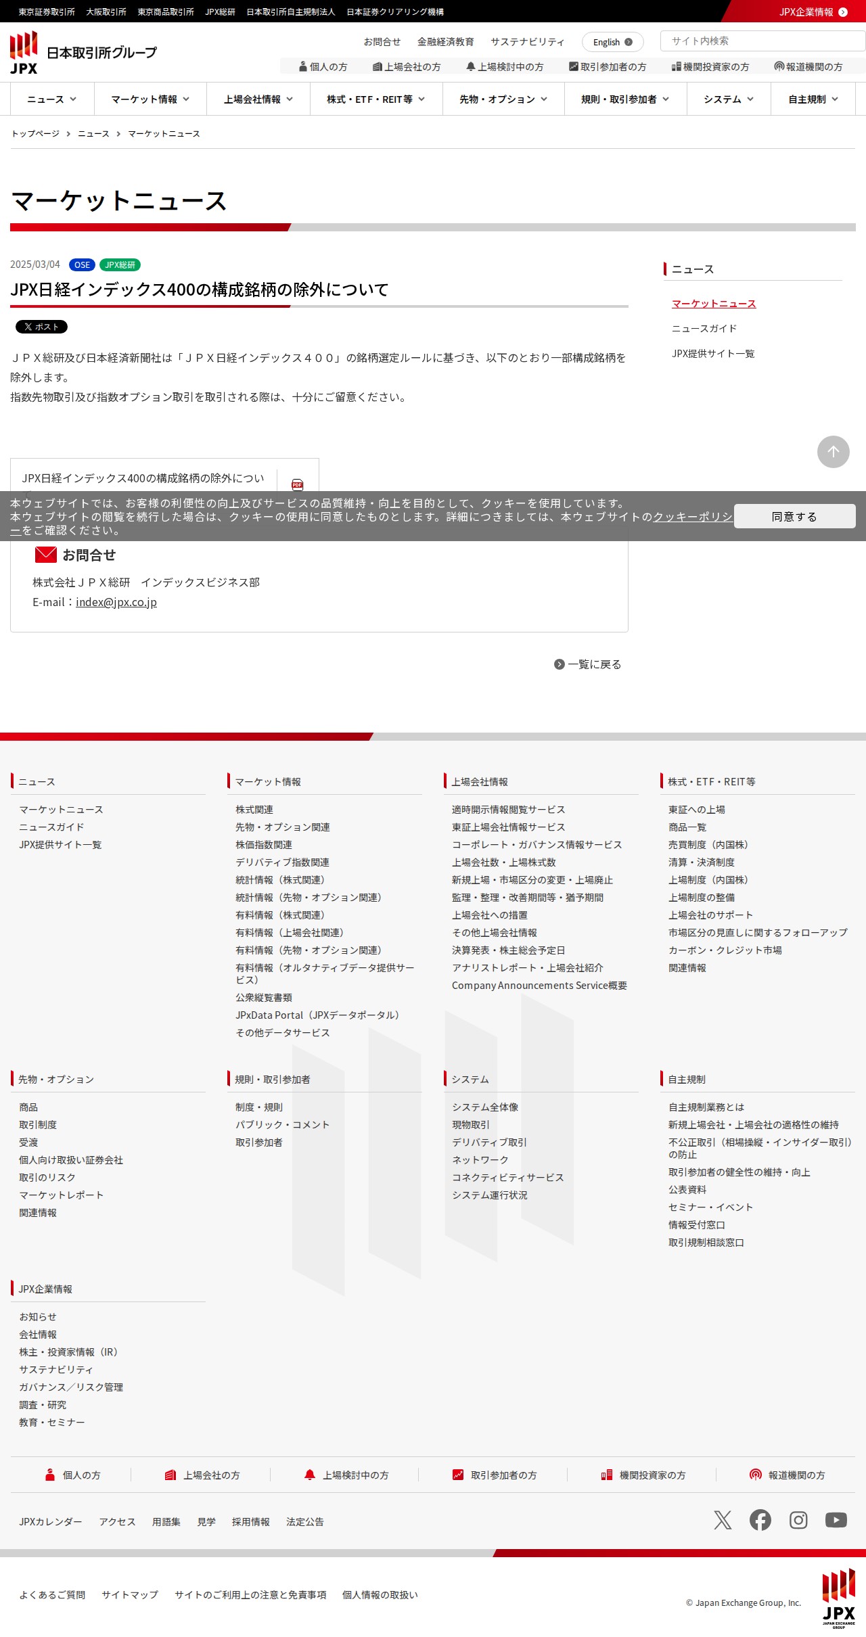Click the bell icon for 上場検討中の方 in header

[x=471, y=66]
